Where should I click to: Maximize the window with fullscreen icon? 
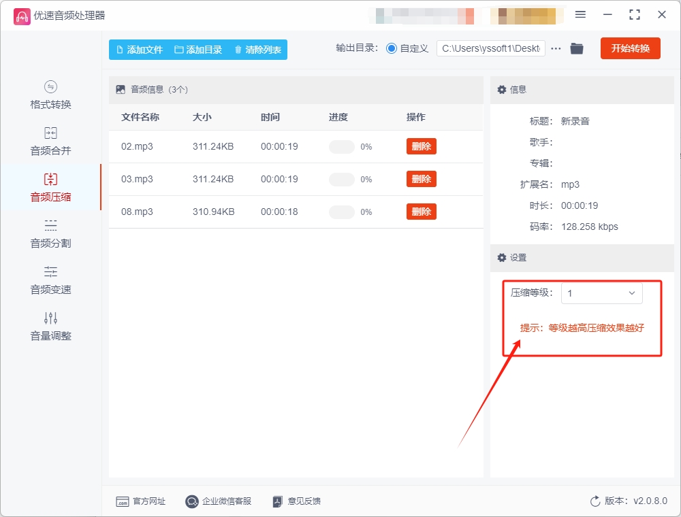pos(635,15)
